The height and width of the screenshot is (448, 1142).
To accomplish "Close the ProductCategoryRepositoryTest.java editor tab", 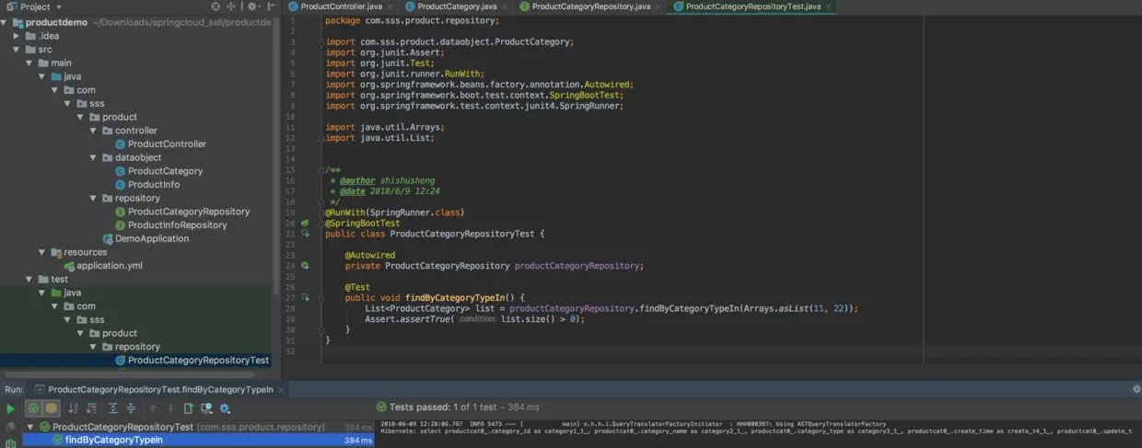I will point(829,6).
